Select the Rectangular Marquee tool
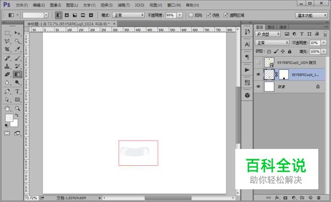Image resolution: width=331 pixels, height=202 pixels. click(7, 33)
